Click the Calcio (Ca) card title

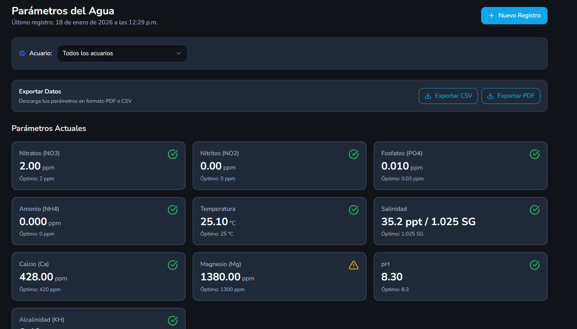click(x=34, y=264)
